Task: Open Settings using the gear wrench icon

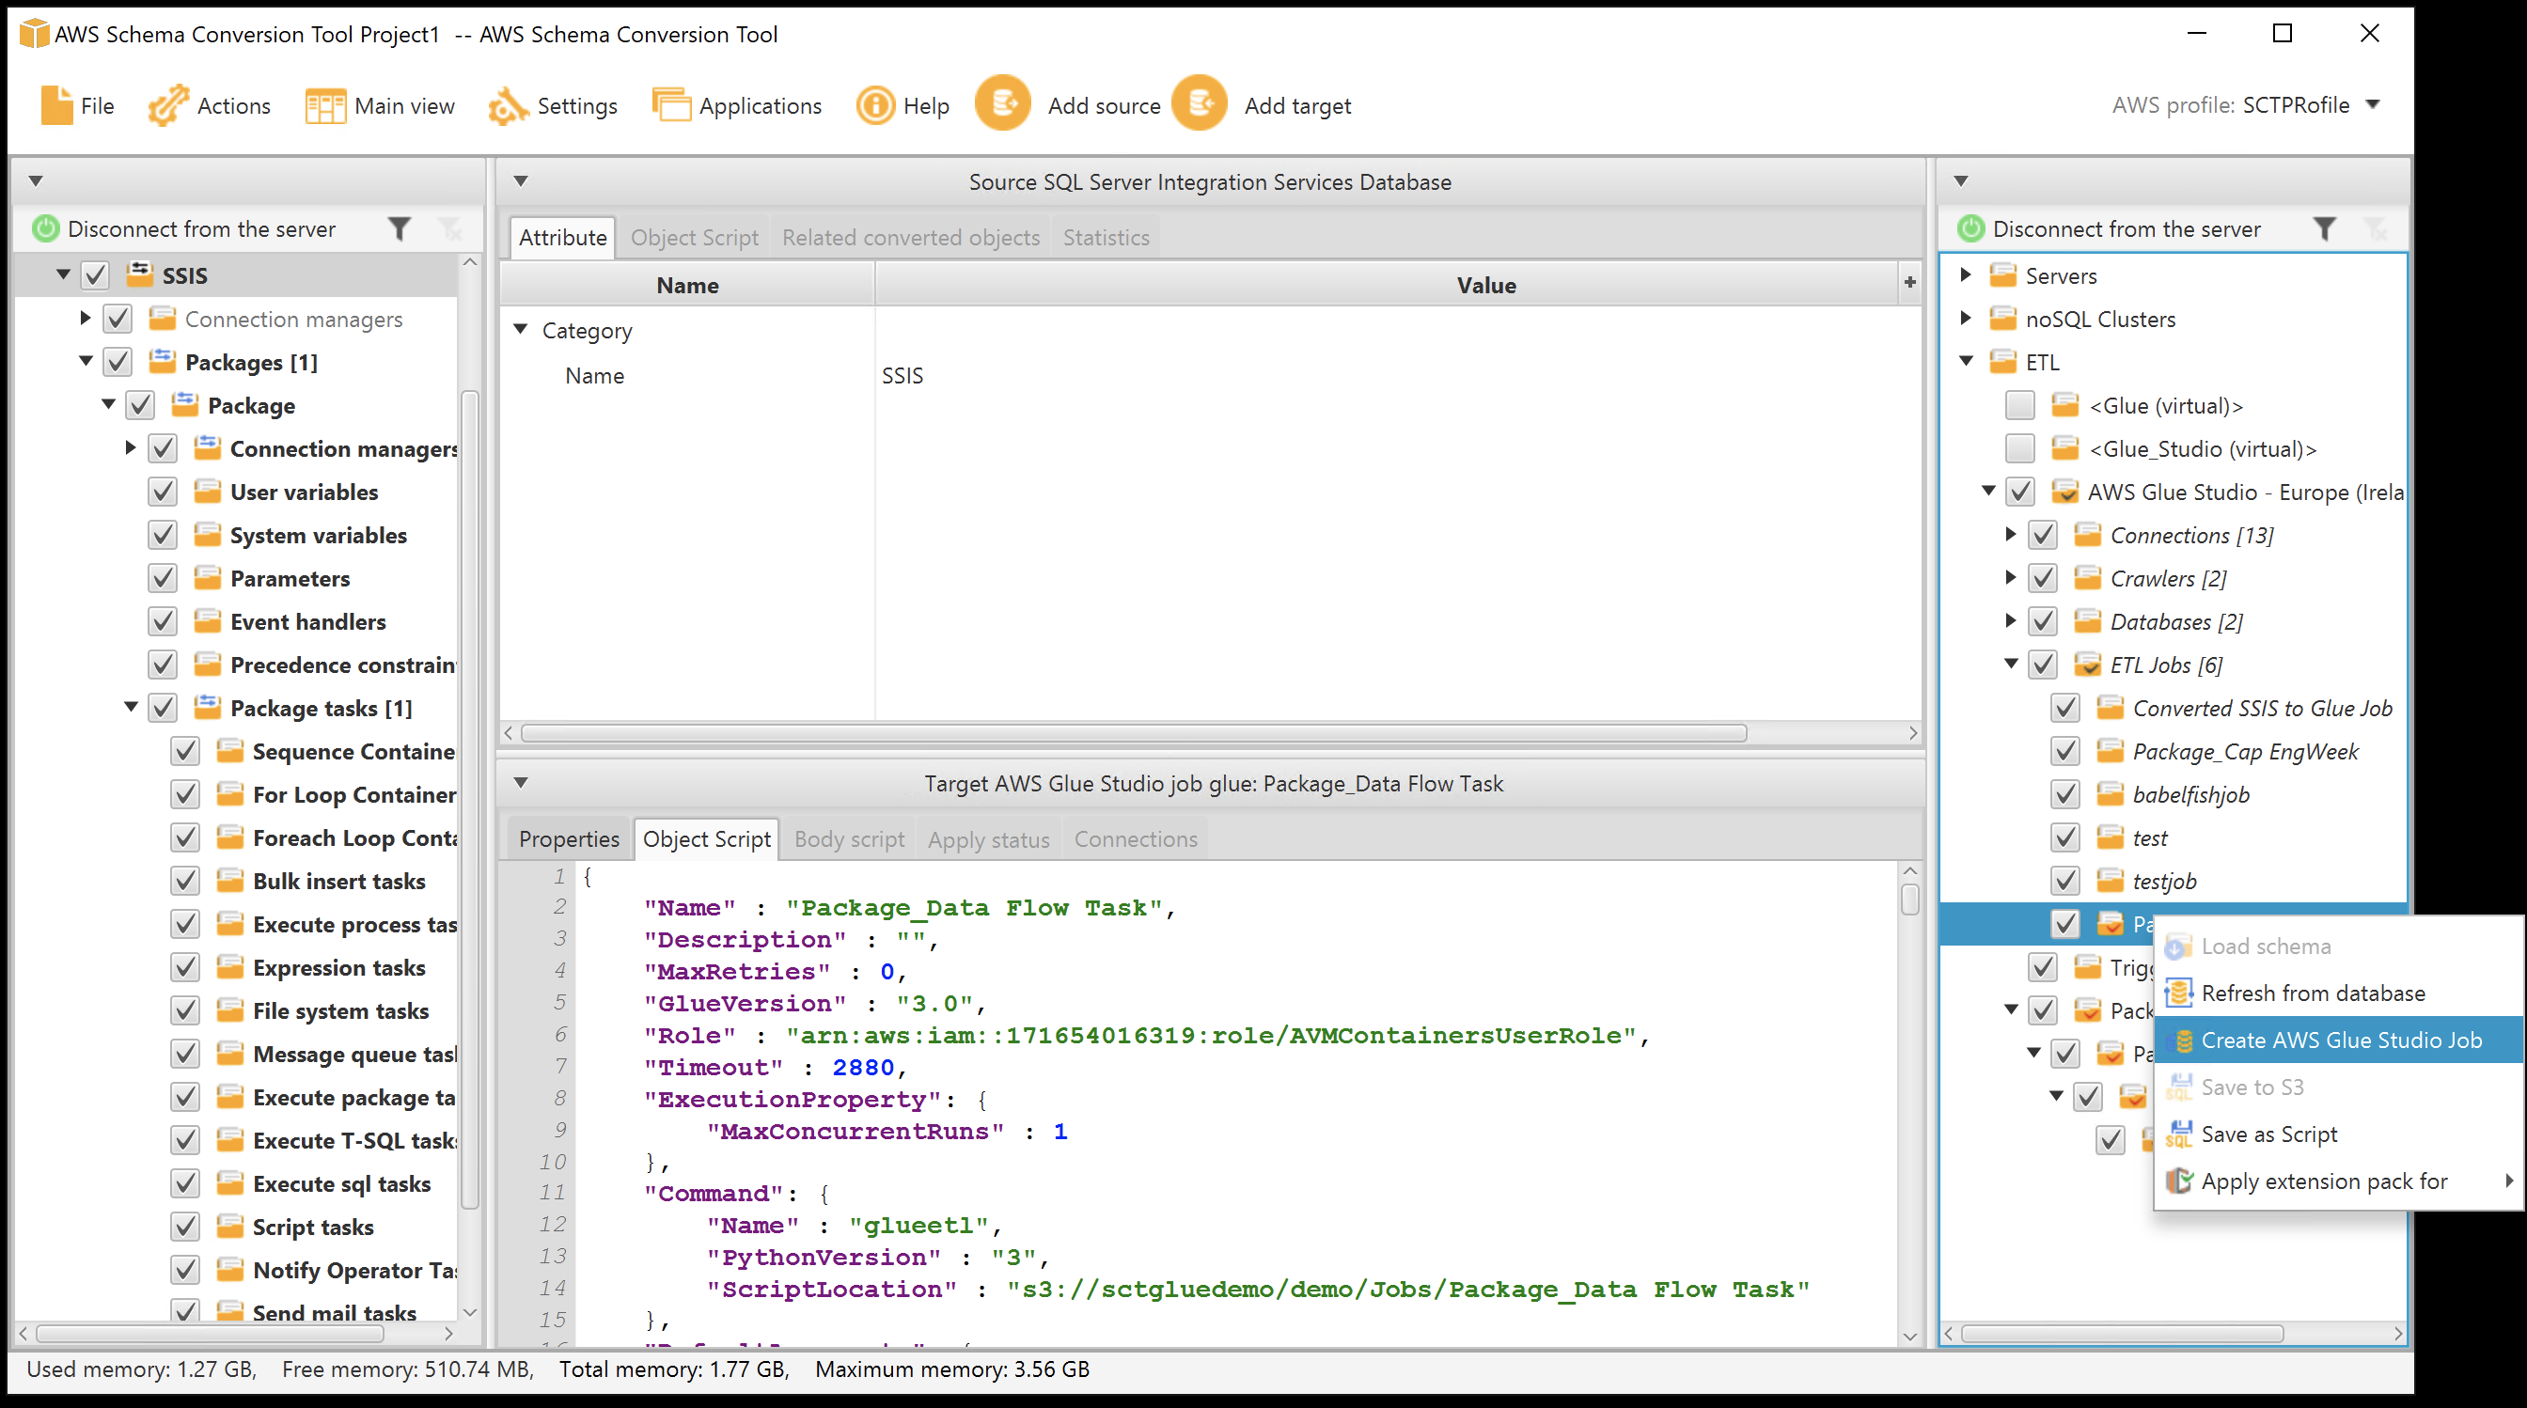Action: [506, 106]
